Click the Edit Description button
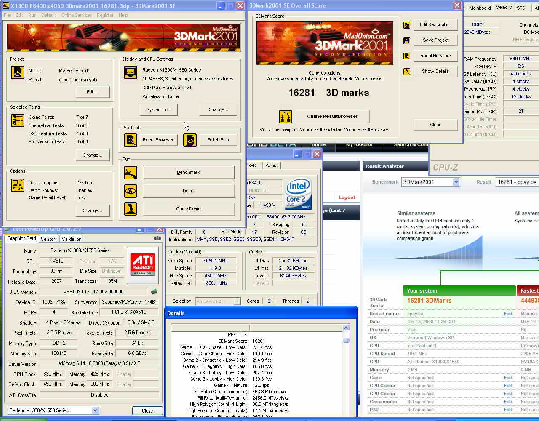539x421 pixels. click(435, 24)
